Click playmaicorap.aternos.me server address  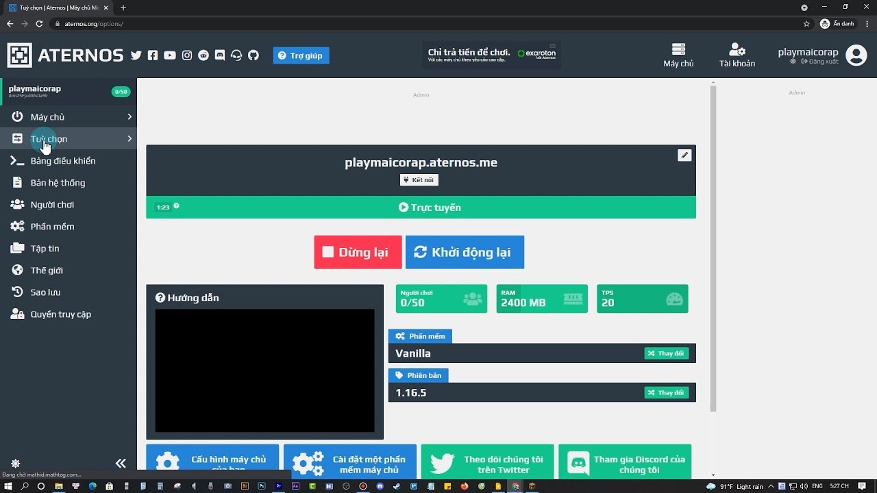pos(421,163)
